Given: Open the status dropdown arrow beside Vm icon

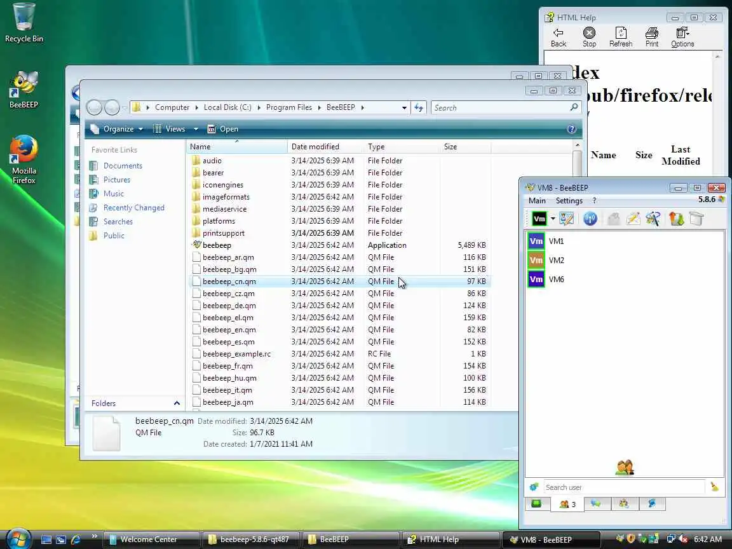Looking at the screenshot, I should click(x=553, y=219).
